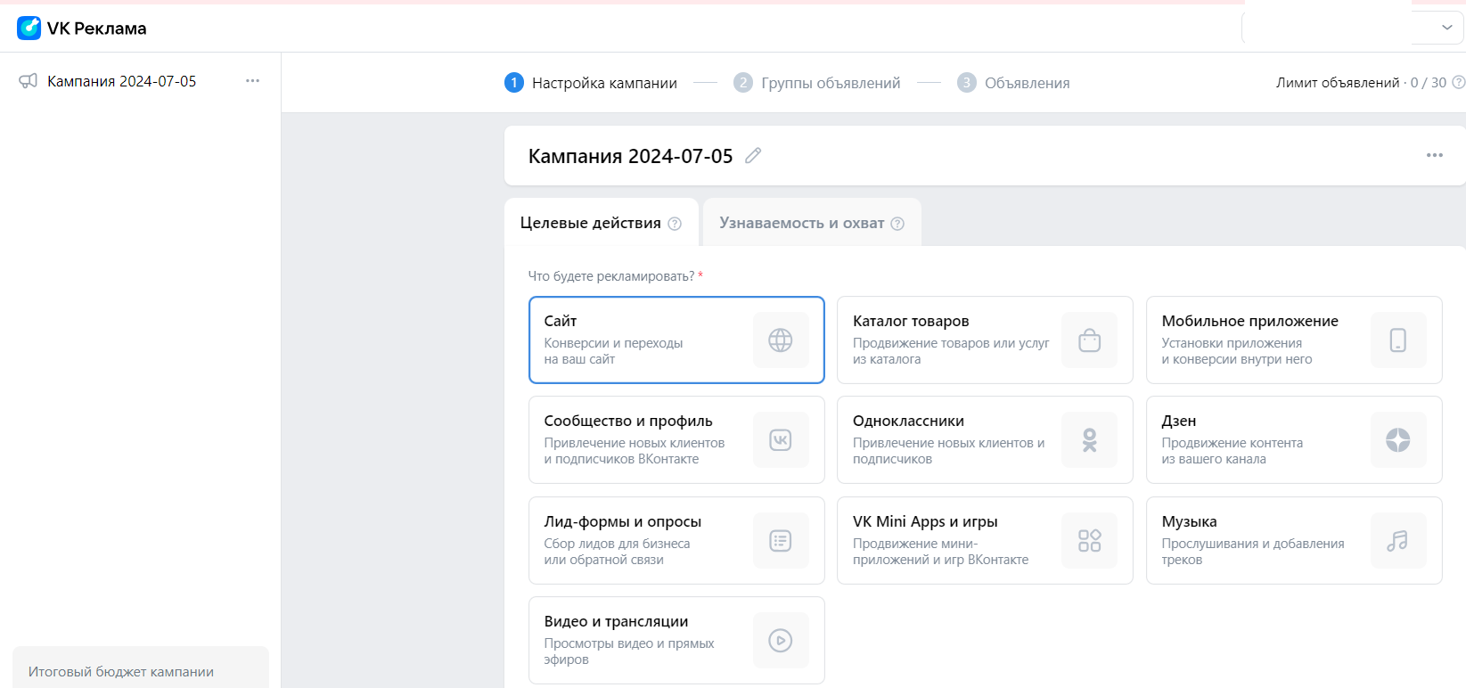Click the VK Реклама title text
The width and height of the screenshot is (1466, 688).
pos(96,29)
